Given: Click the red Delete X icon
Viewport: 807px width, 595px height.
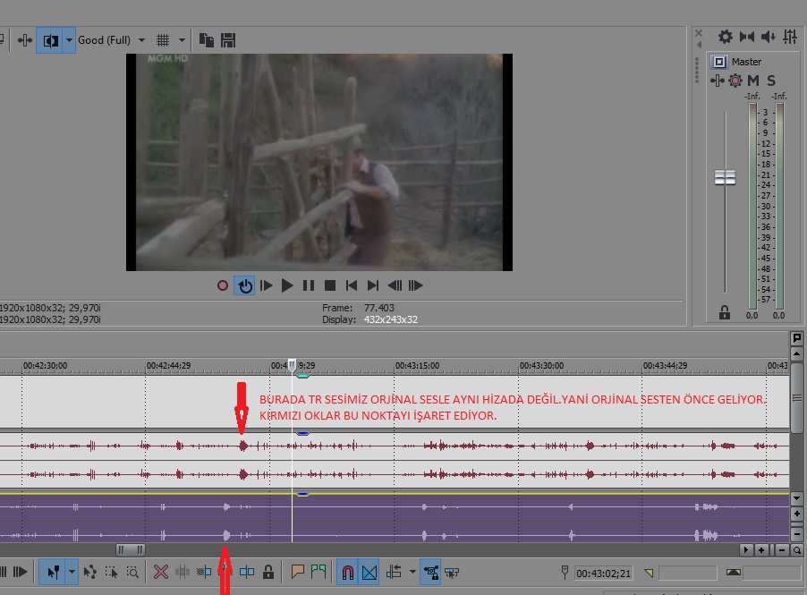Looking at the screenshot, I should [x=160, y=572].
